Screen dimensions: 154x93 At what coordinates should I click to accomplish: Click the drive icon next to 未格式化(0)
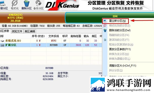2,41
